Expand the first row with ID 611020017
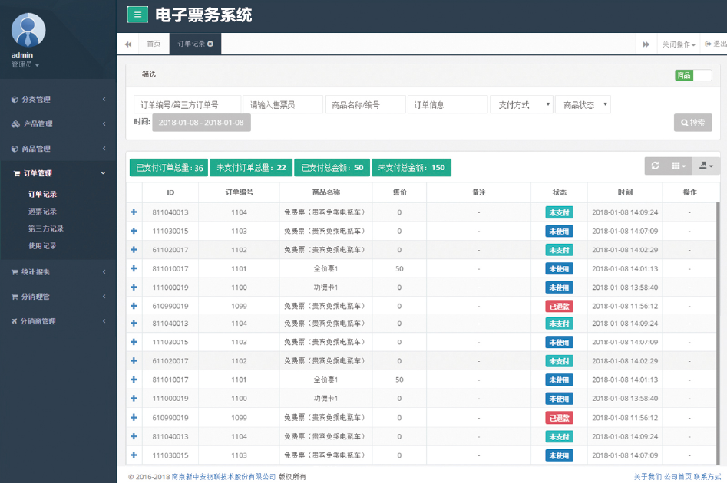727x483 pixels. coord(134,250)
